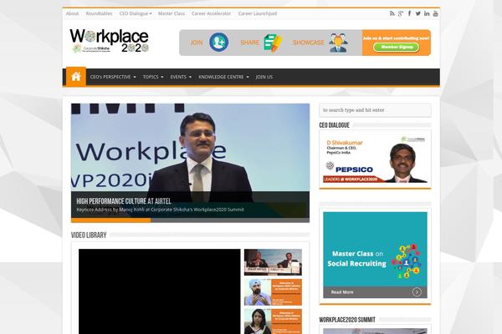Open the RSS feed icon
The image size is (502, 334).
[392, 13]
